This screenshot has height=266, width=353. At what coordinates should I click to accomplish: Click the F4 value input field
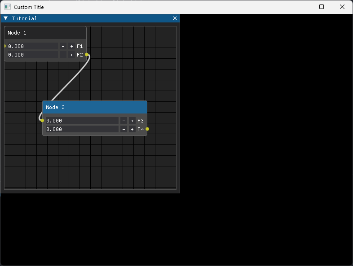82,129
